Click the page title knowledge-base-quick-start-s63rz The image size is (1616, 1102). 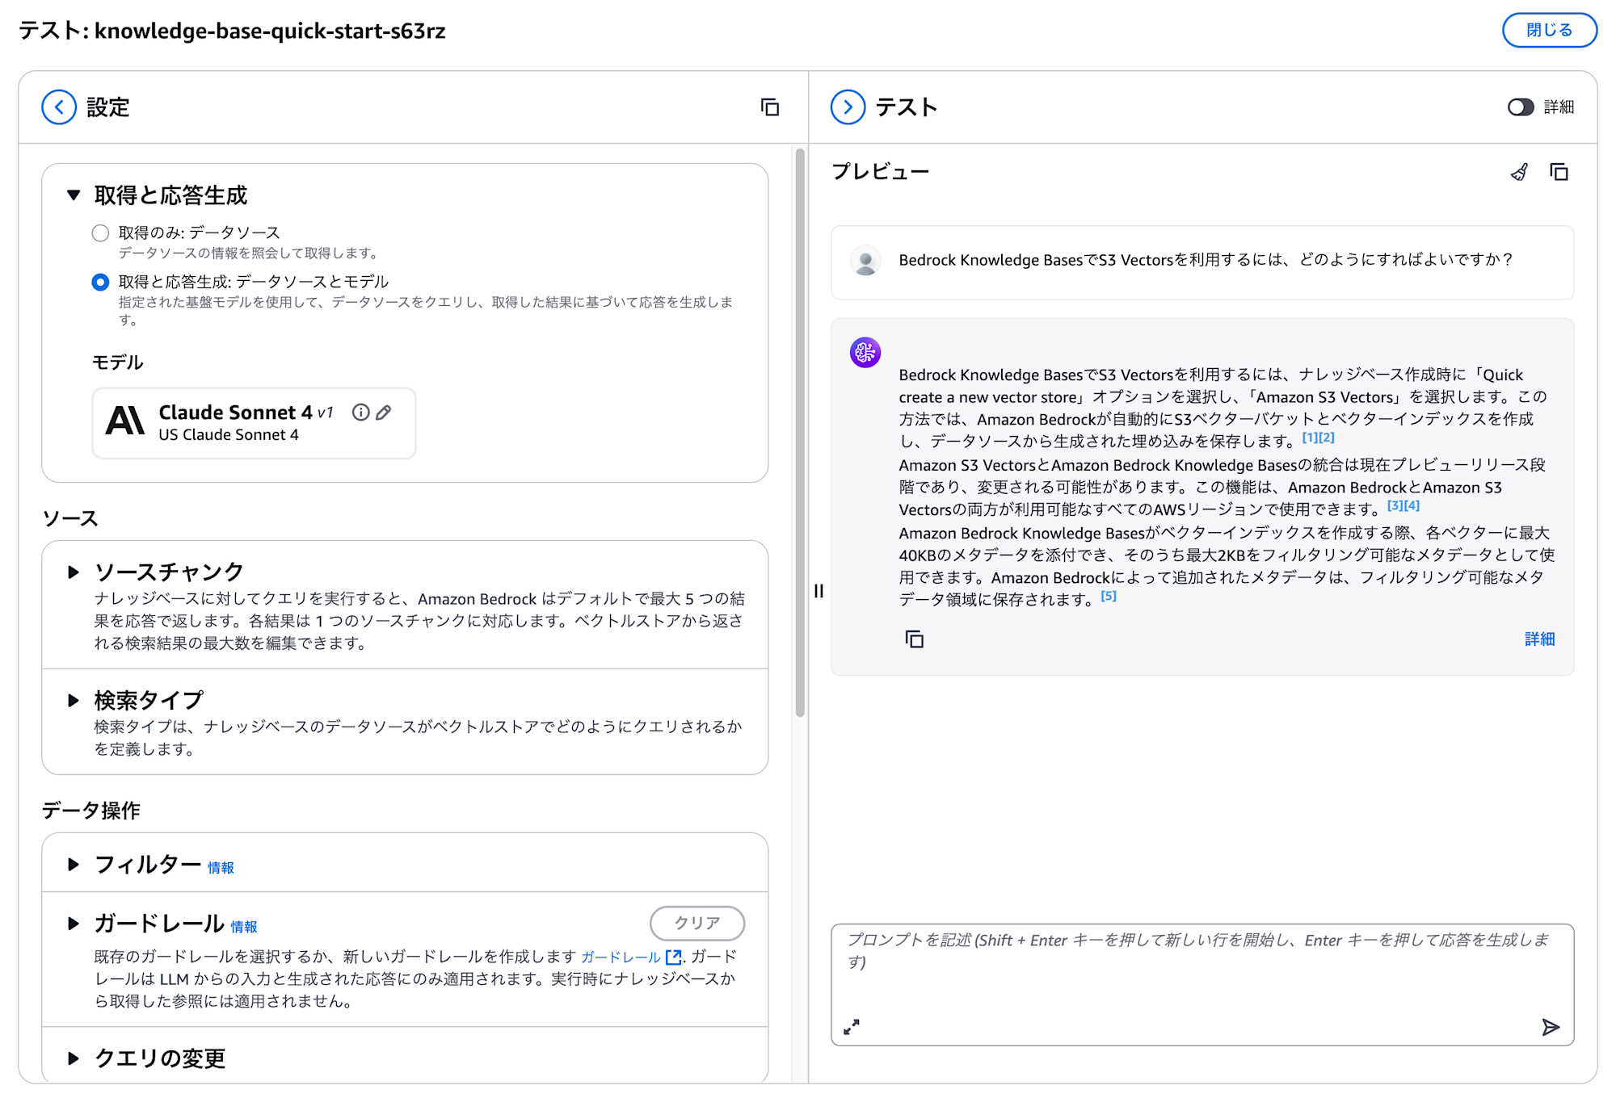coord(270,31)
